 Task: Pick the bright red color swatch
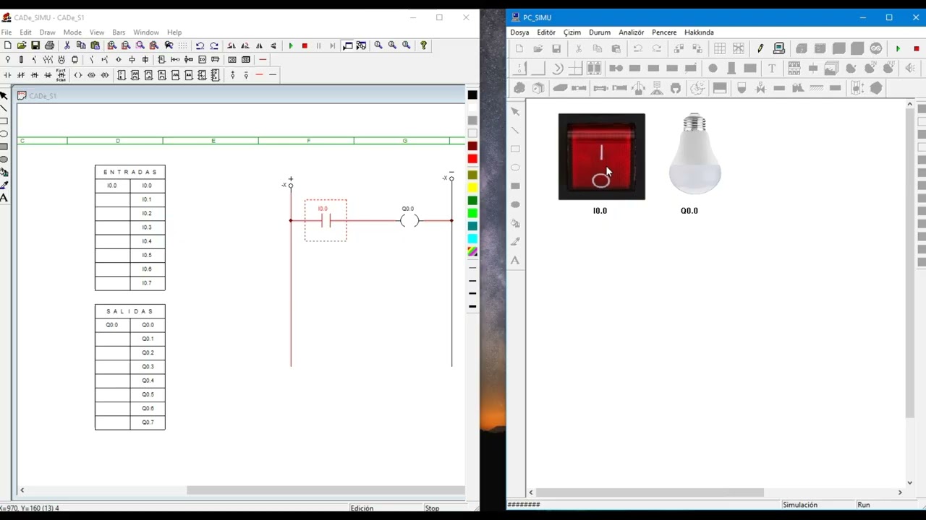point(472,159)
